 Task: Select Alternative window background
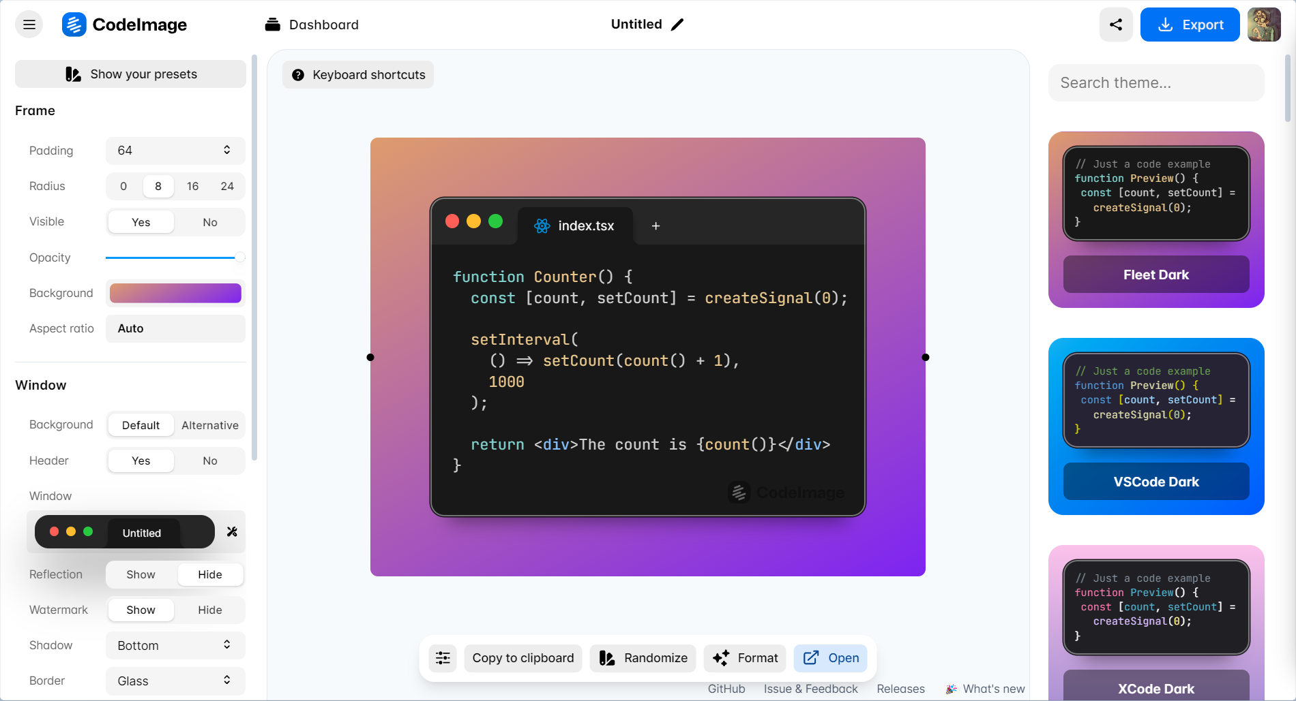210,425
